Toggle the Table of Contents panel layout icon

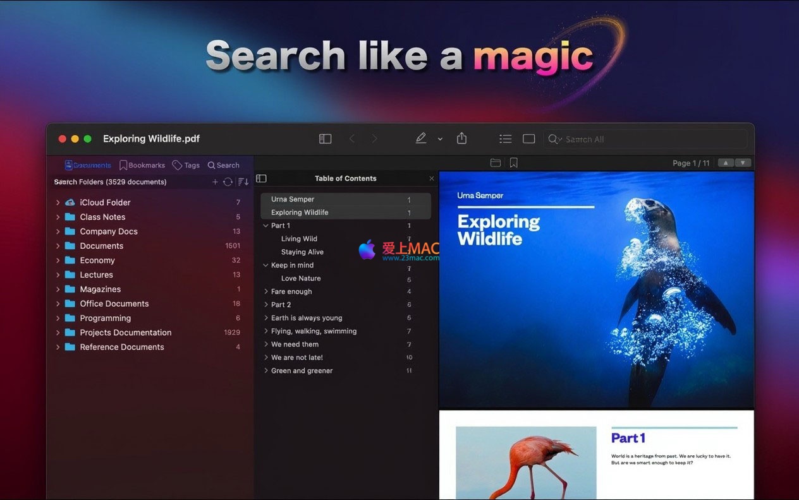click(261, 179)
